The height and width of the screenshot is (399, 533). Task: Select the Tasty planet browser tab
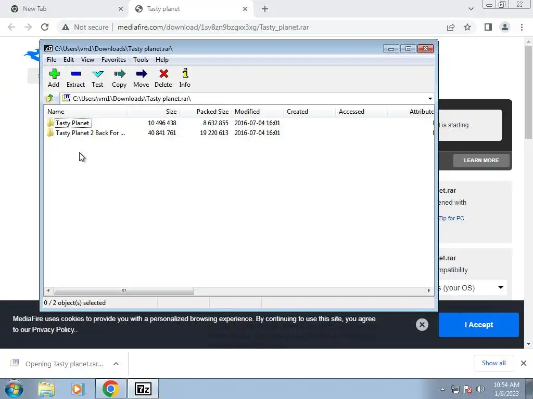pos(191,9)
